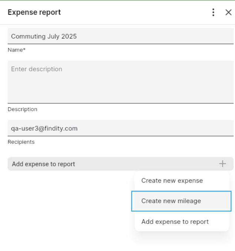Click the plus icon on the add-expense bar
This screenshot has width=235, height=251.
click(222, 164)
